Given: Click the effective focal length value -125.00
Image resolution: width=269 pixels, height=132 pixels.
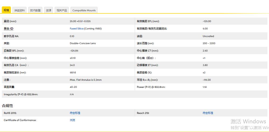Looking at the screenshot, I should tap(207, 21).
